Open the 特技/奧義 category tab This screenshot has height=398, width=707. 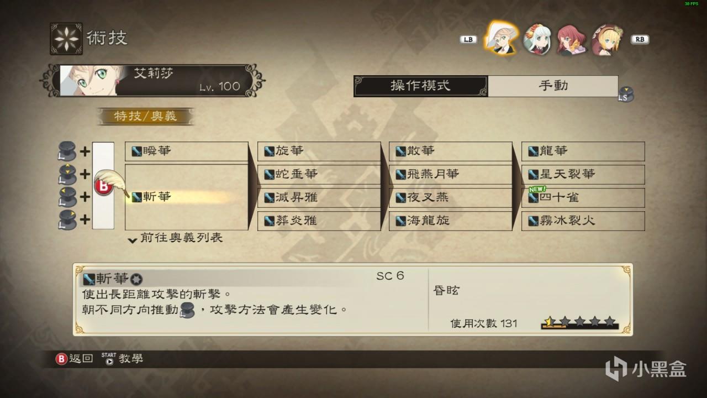click(146, 117)
